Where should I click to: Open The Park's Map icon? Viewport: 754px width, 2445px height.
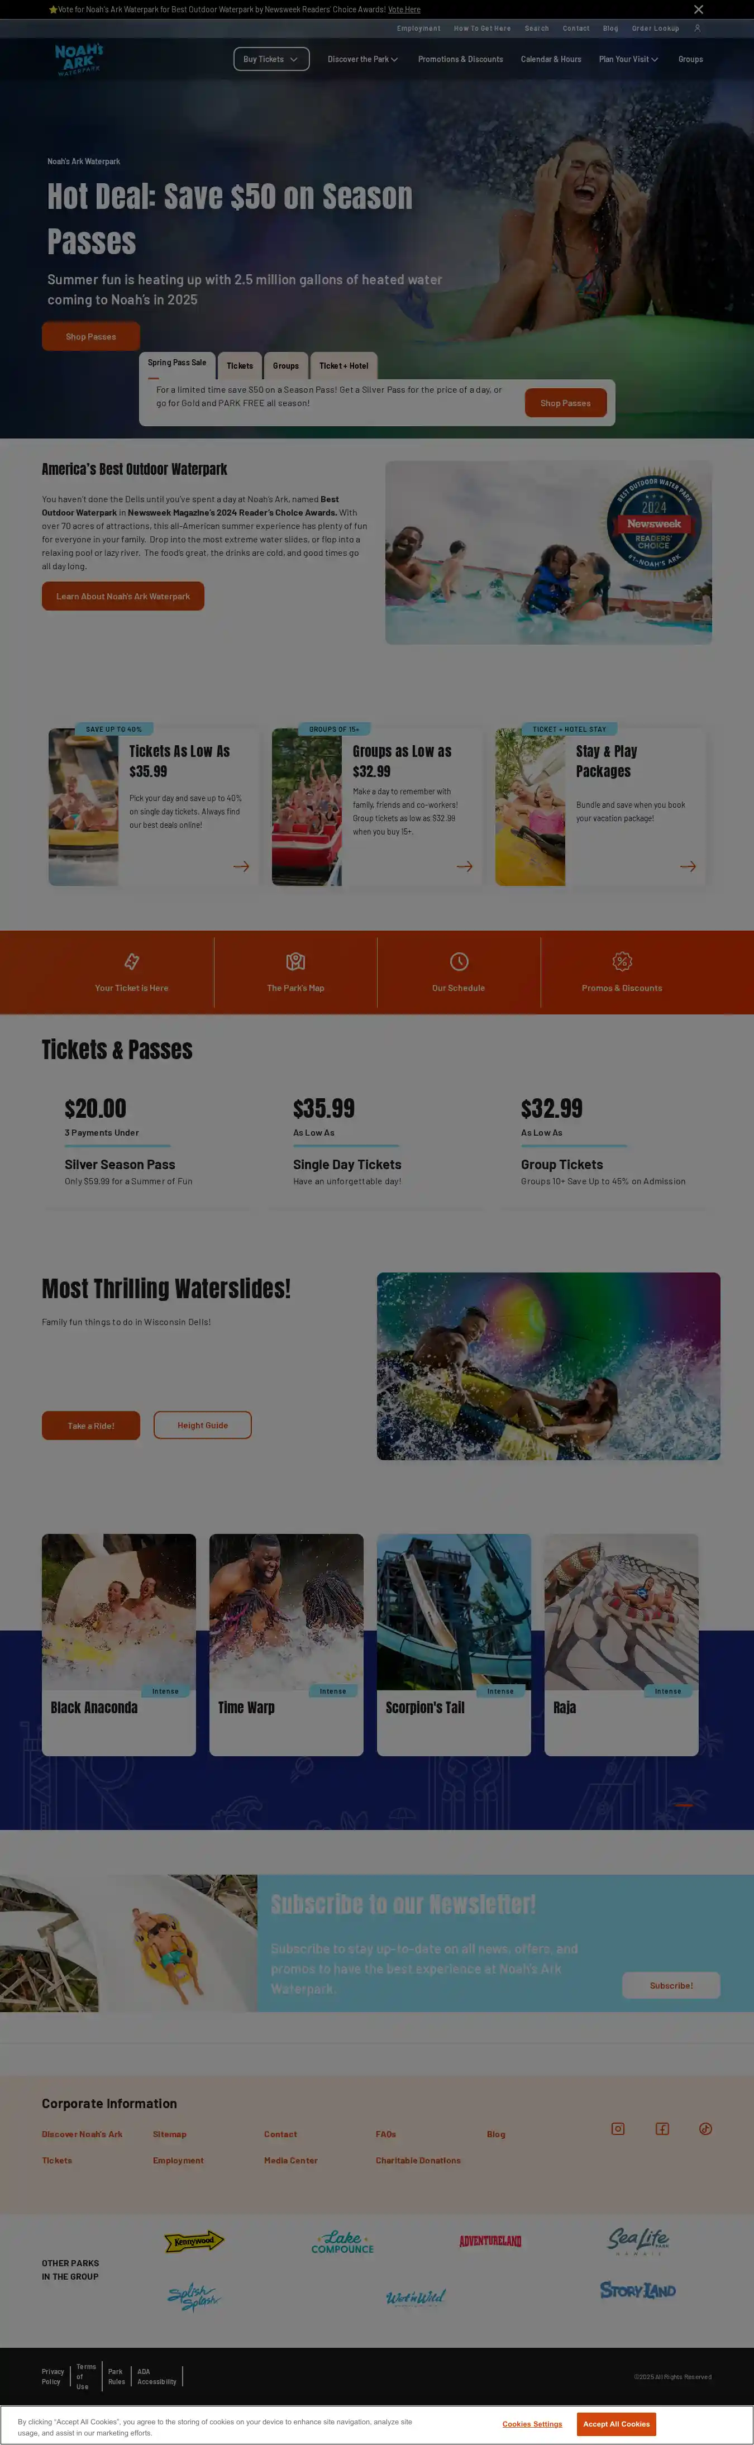coord(296,961)
